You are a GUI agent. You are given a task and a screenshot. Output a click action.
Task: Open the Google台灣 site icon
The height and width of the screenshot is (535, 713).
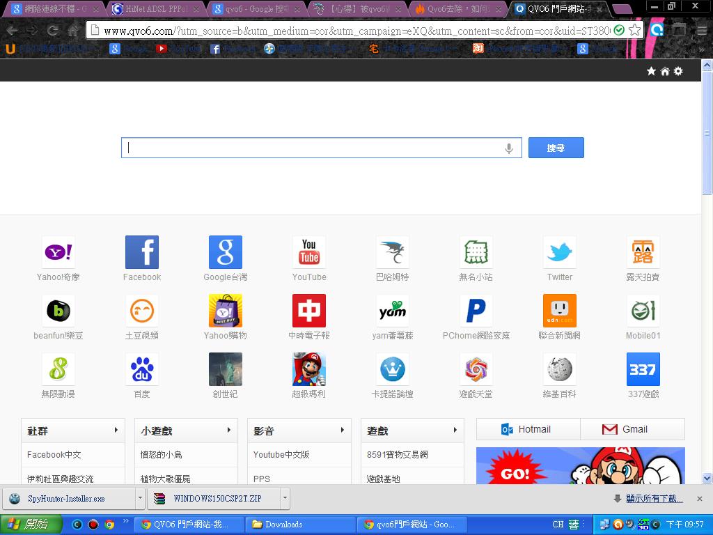click(x=226, y=252)
